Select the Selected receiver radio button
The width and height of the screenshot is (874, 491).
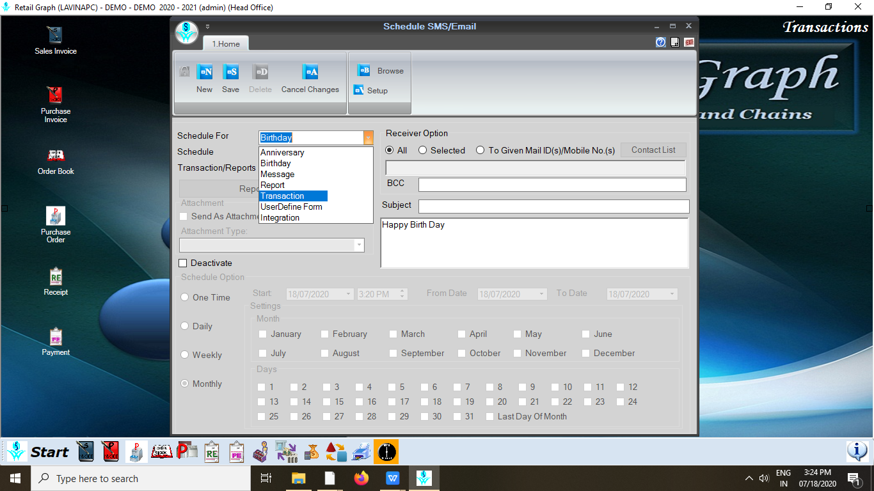(x=423, y=150)
